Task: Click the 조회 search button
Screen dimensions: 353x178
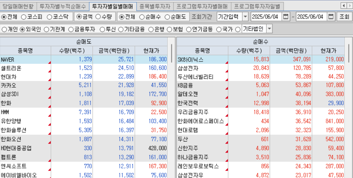Action: (x=344, y=17)
